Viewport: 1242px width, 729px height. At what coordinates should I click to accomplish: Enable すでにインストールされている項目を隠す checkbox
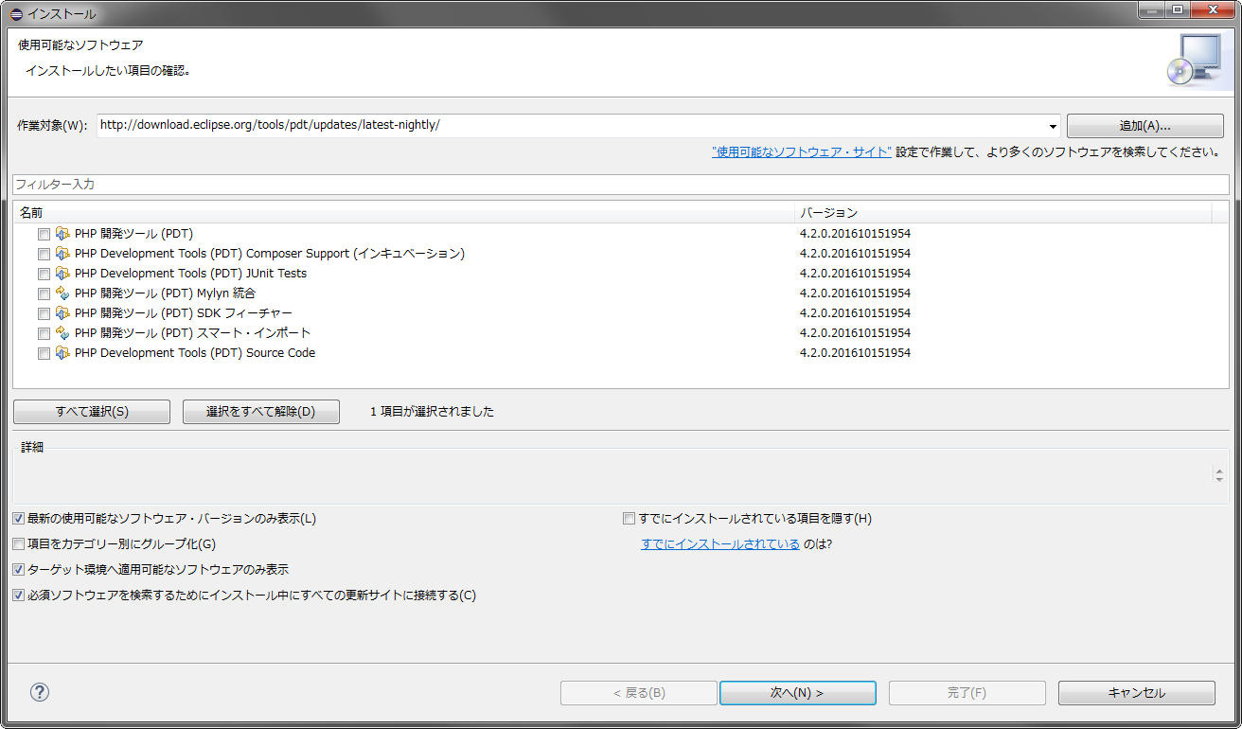coord(629,519)
